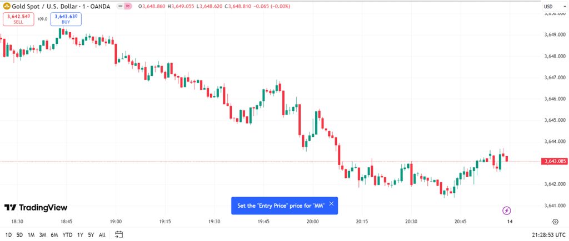Choose the YTD time range
Viewport: 569px width, 241px height.
coord(67,235)
